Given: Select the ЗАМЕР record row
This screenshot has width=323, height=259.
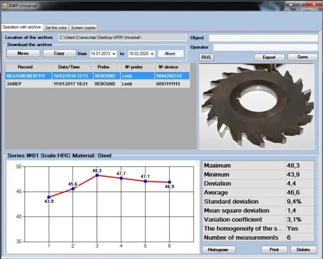Looking at the screenshot, I should tap(28, 84).
